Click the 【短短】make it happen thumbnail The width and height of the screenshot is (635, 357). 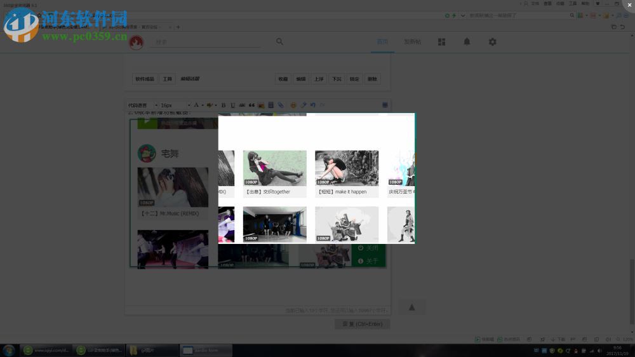pyautogui.click(x=347, y=168)
